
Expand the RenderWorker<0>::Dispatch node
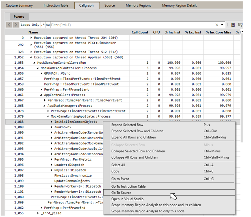tap(51, 186)
